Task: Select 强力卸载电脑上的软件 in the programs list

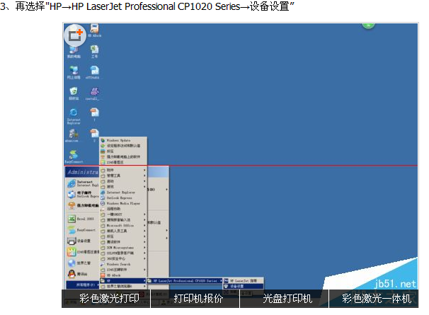Action: [123, 157]
